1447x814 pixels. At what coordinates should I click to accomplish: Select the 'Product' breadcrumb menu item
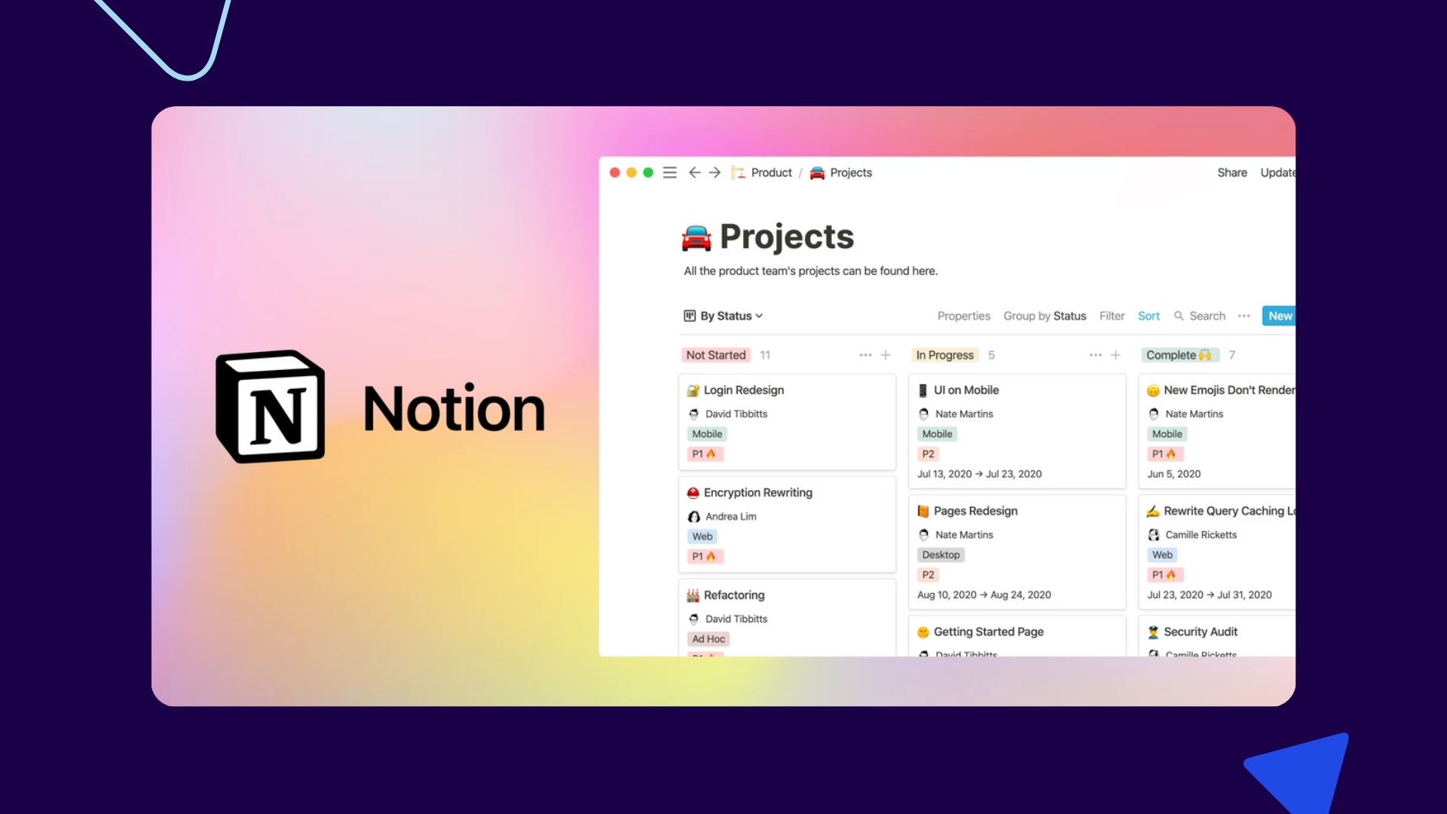click(x=771, y=172)
